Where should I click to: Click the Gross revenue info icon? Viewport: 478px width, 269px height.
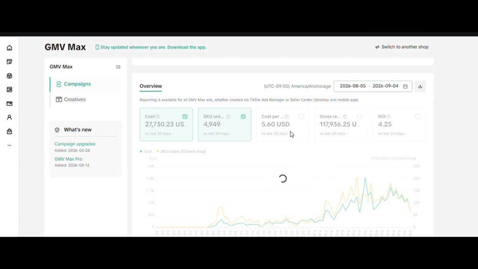pos(345,117)
